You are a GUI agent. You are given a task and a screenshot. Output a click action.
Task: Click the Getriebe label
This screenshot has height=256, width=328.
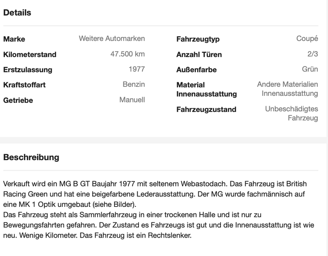click(18, 100)
